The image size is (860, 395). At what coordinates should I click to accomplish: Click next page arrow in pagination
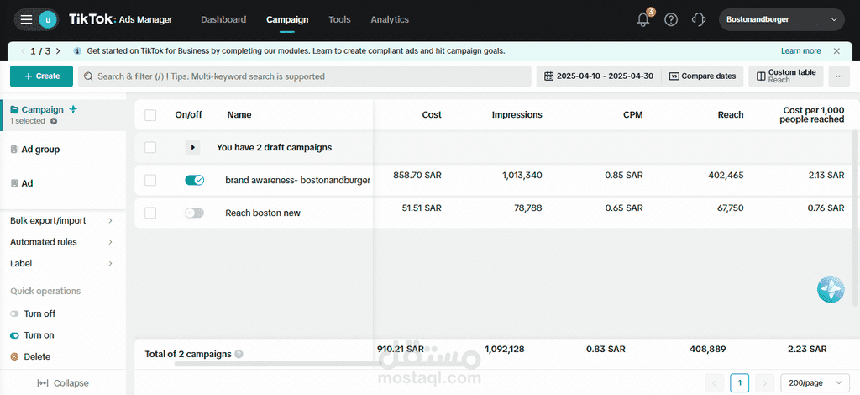(x=764, y=382)
